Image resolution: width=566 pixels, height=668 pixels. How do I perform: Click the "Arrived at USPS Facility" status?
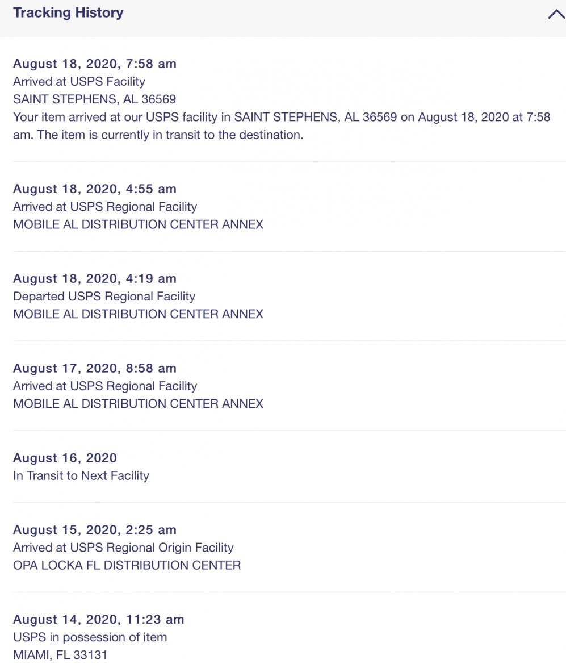pyautogui.click(x=79, y=81)
